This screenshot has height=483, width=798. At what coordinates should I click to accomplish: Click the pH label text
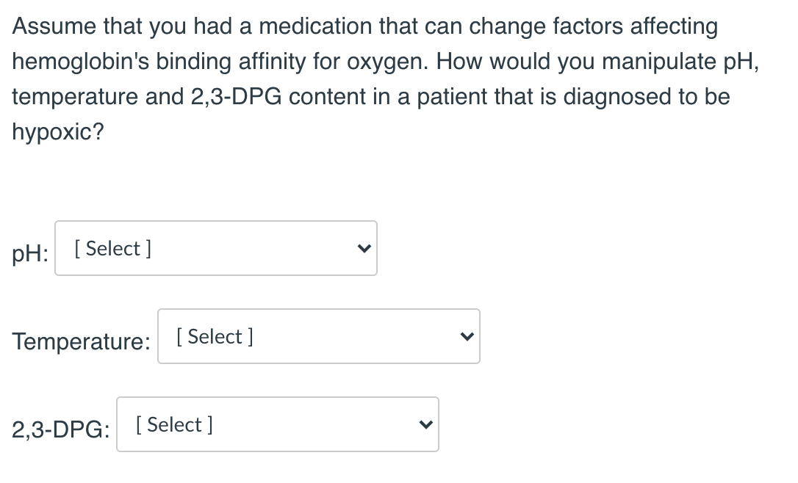tap(28, 253)
